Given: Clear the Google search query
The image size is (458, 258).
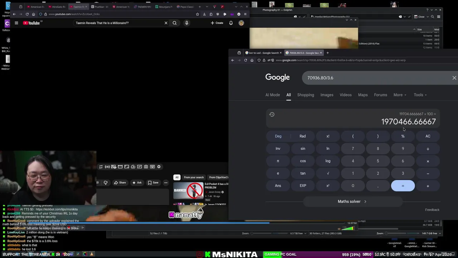Looking at the screenshot, I should [454, 78].
